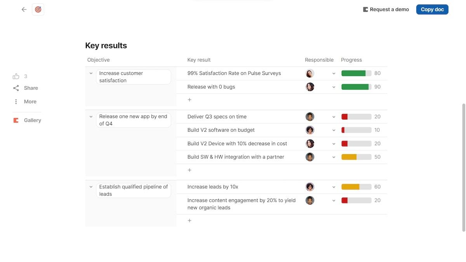
Task: Add key result under Establish qualified pipeline
Action: (190, 220)
